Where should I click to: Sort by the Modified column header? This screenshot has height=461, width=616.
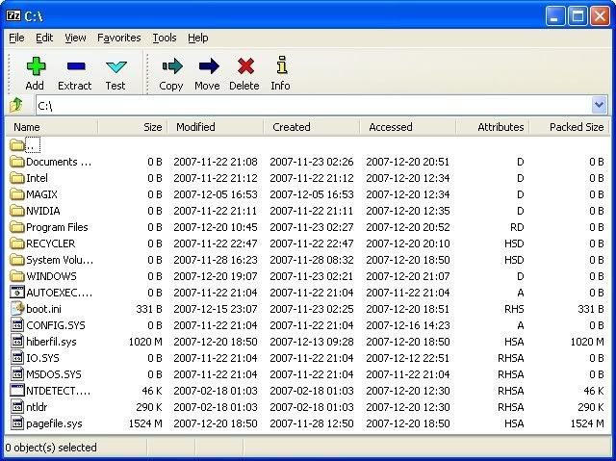point(216,127)
